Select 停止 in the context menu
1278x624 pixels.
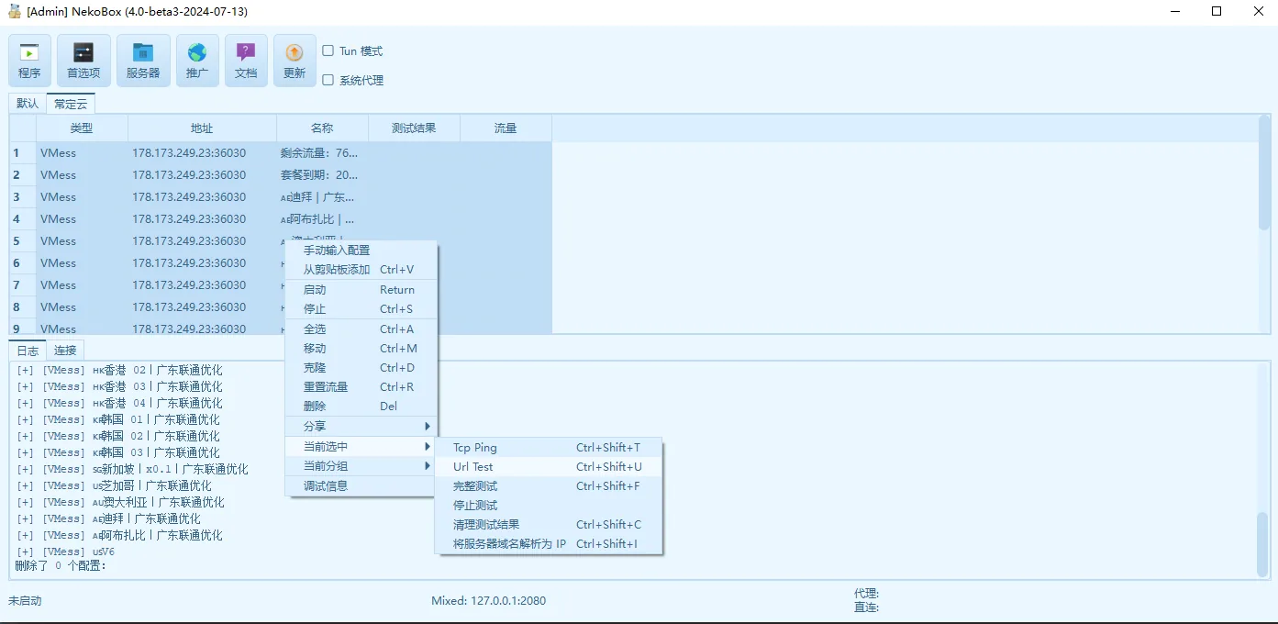click(x=361, y=309)
